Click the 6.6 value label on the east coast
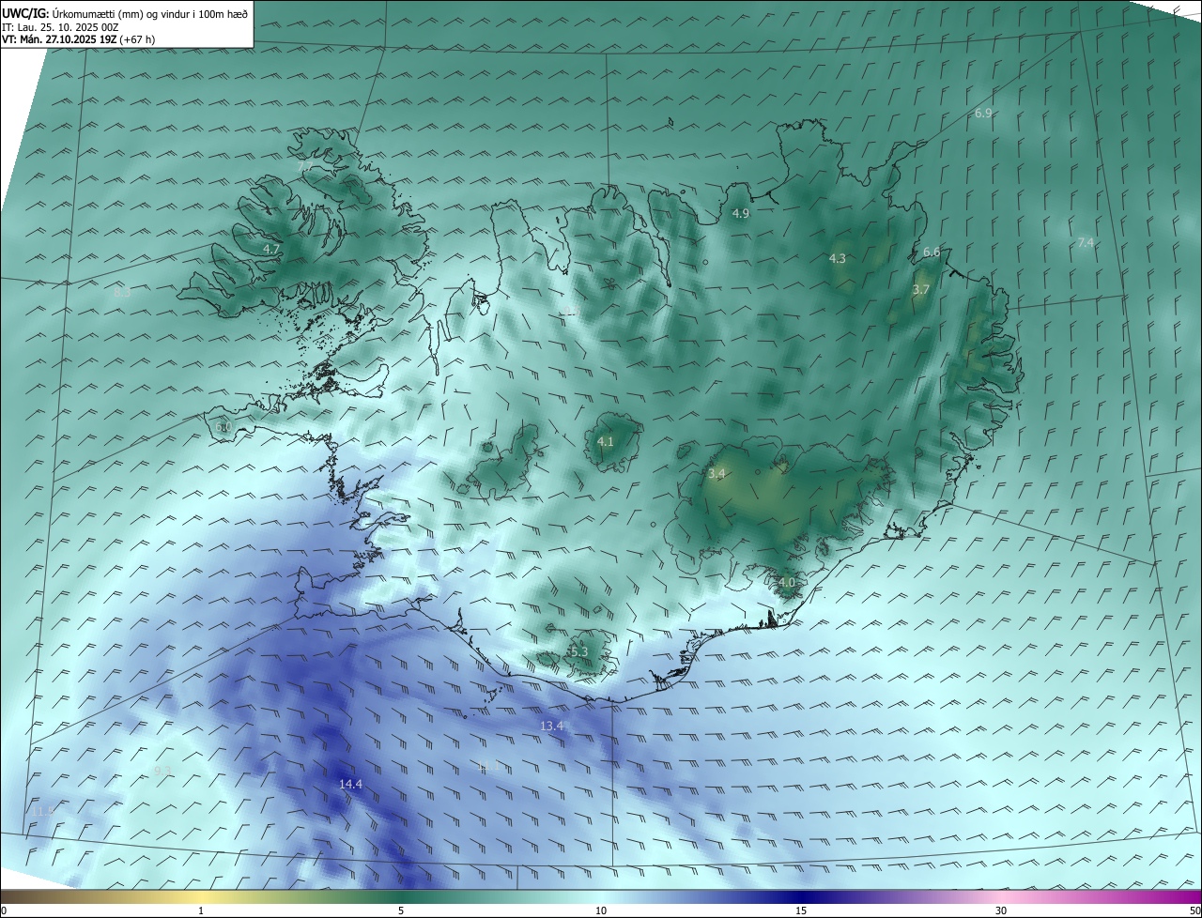 [932, 252]
